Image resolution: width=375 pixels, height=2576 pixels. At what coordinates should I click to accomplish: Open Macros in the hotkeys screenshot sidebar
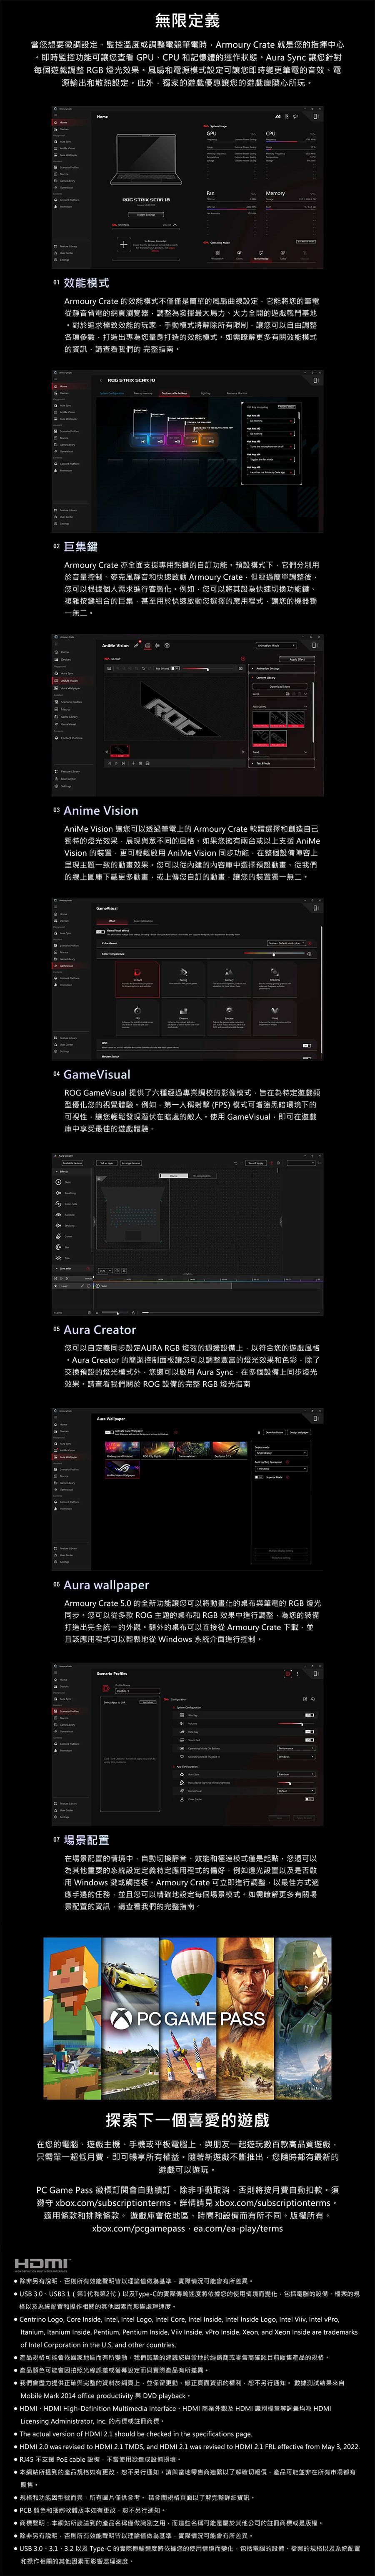(66, 438)
